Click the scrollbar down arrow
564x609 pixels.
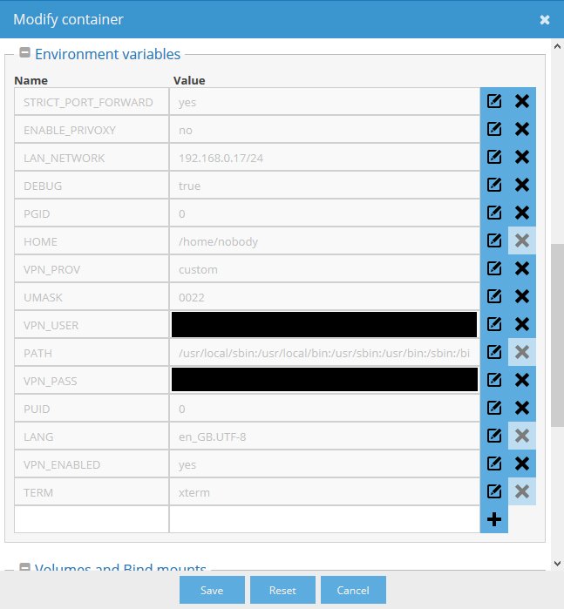557,563
